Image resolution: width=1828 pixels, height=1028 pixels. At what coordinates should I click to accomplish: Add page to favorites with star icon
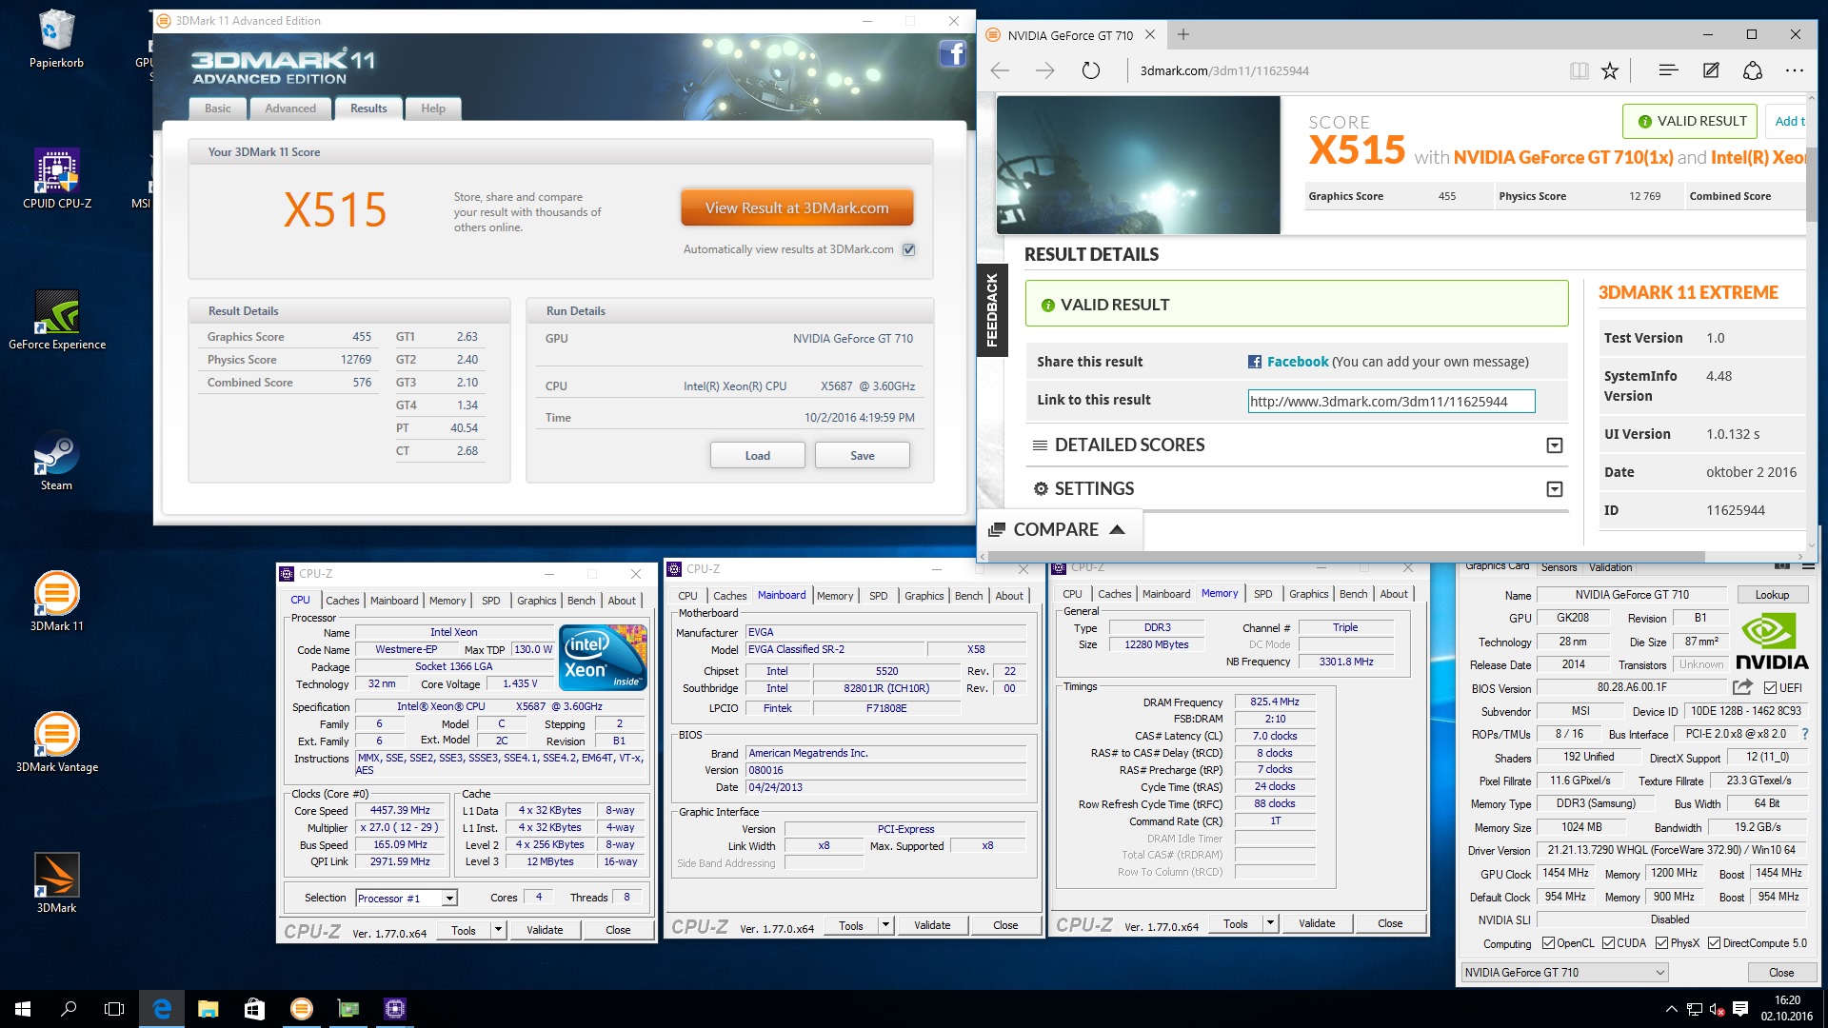tap(1610, 70)
